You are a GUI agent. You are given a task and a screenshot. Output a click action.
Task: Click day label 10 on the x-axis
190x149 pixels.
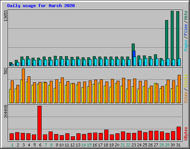click(61, 145)
